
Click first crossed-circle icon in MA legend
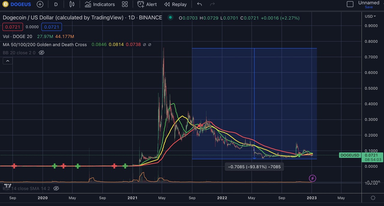(145, 45)
